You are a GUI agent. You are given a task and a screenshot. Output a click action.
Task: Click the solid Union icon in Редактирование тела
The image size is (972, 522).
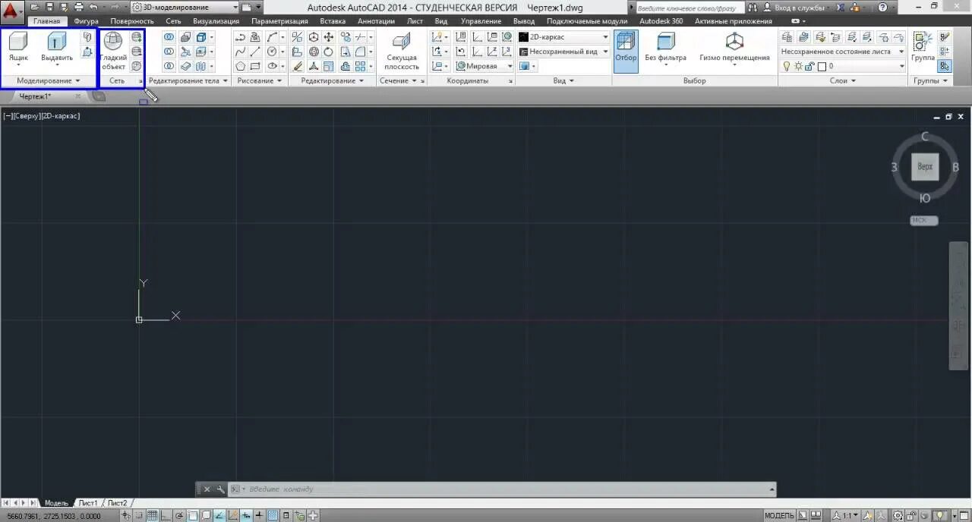[x=169, y=37]
